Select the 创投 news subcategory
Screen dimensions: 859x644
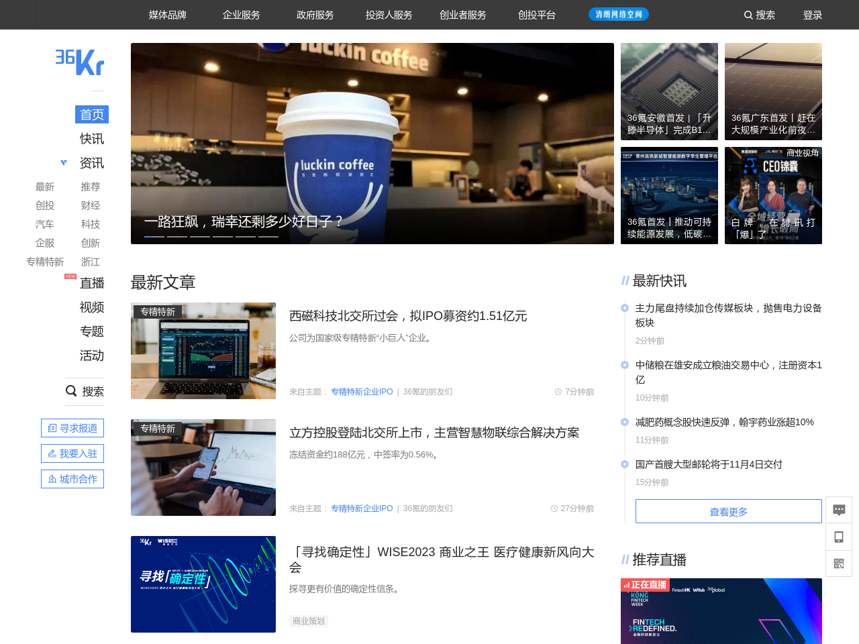pos(45,205)
